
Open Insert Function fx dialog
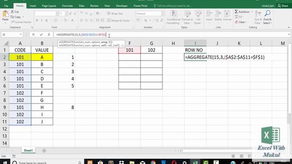click(49, 35)
